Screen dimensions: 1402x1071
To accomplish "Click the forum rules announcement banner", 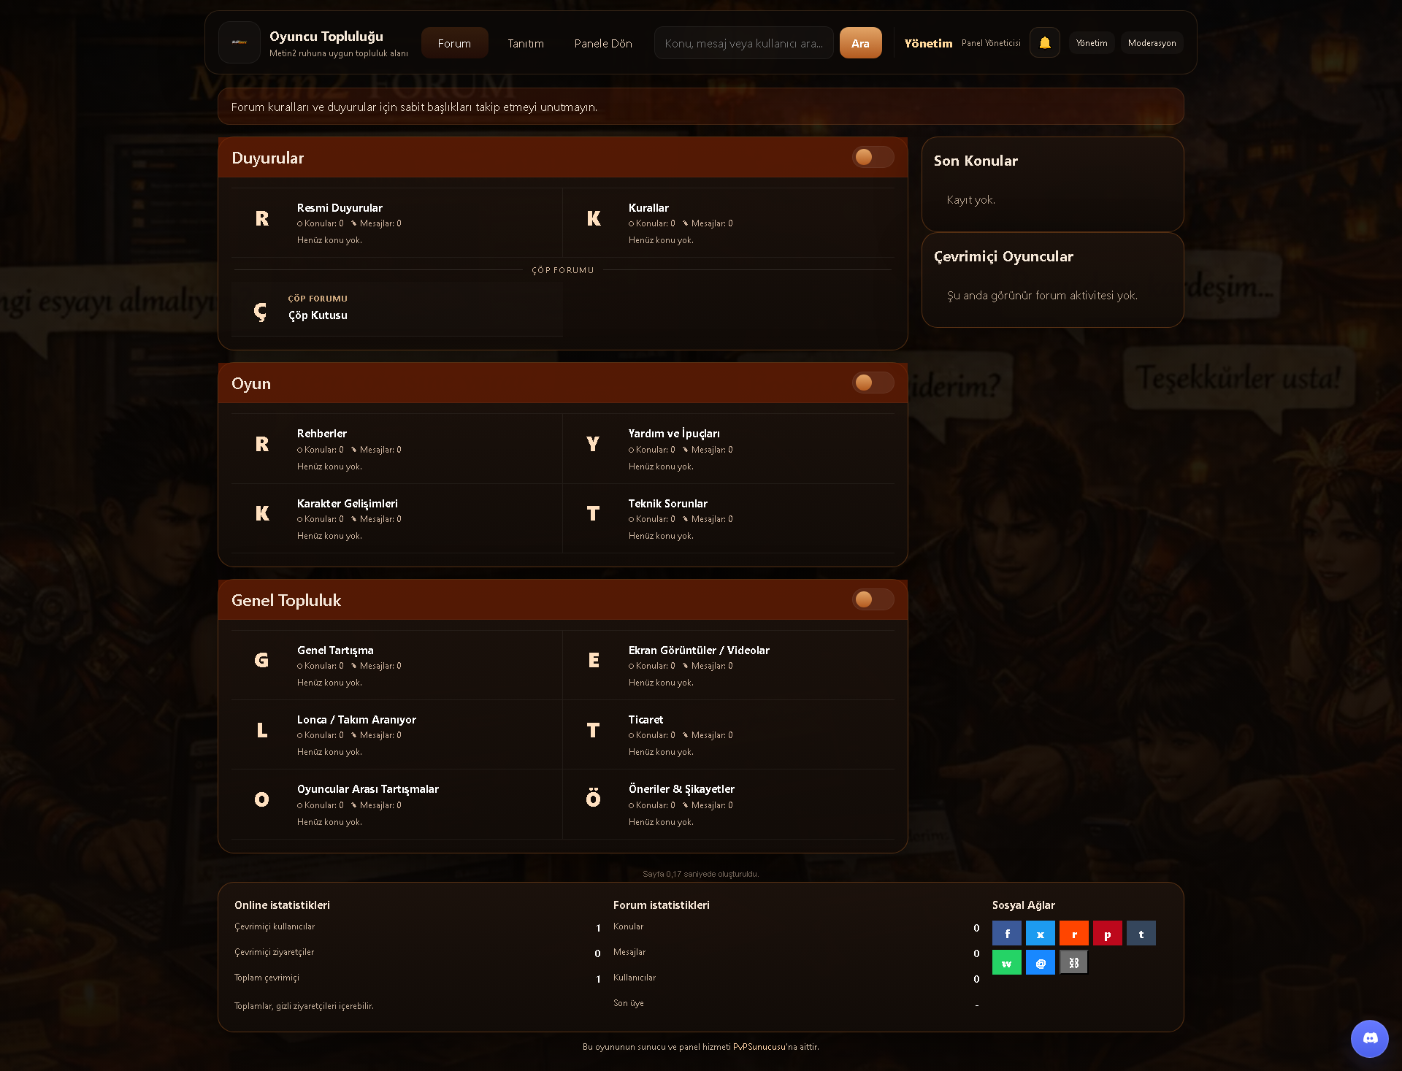I will coord(700,107).
